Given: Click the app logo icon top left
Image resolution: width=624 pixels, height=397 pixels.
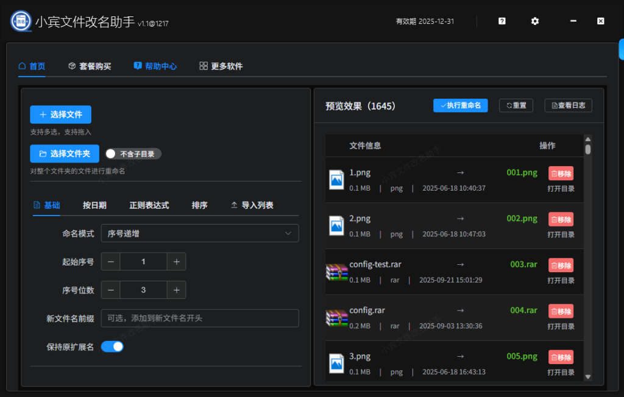Looking at the screenshot, I should tap(20, 20).
